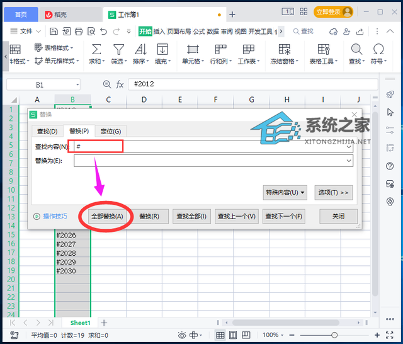This screenshot has height=344, width=403.
Task: Expand Options (选项) in Replace dialog
Action: (x=334, y=193)
